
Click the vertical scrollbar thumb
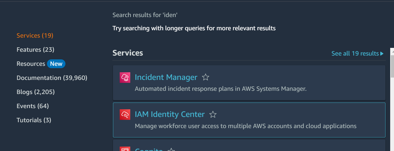pyautogui.click(x=392, y=63)
